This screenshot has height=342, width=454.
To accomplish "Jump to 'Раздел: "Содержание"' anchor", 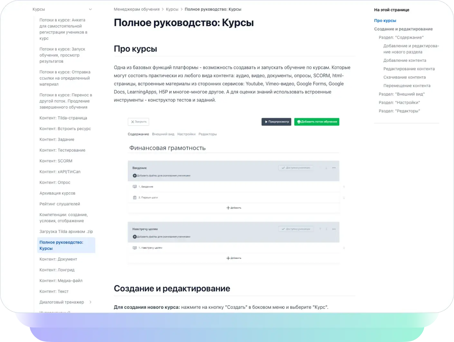I will click(x=401, y=37).
